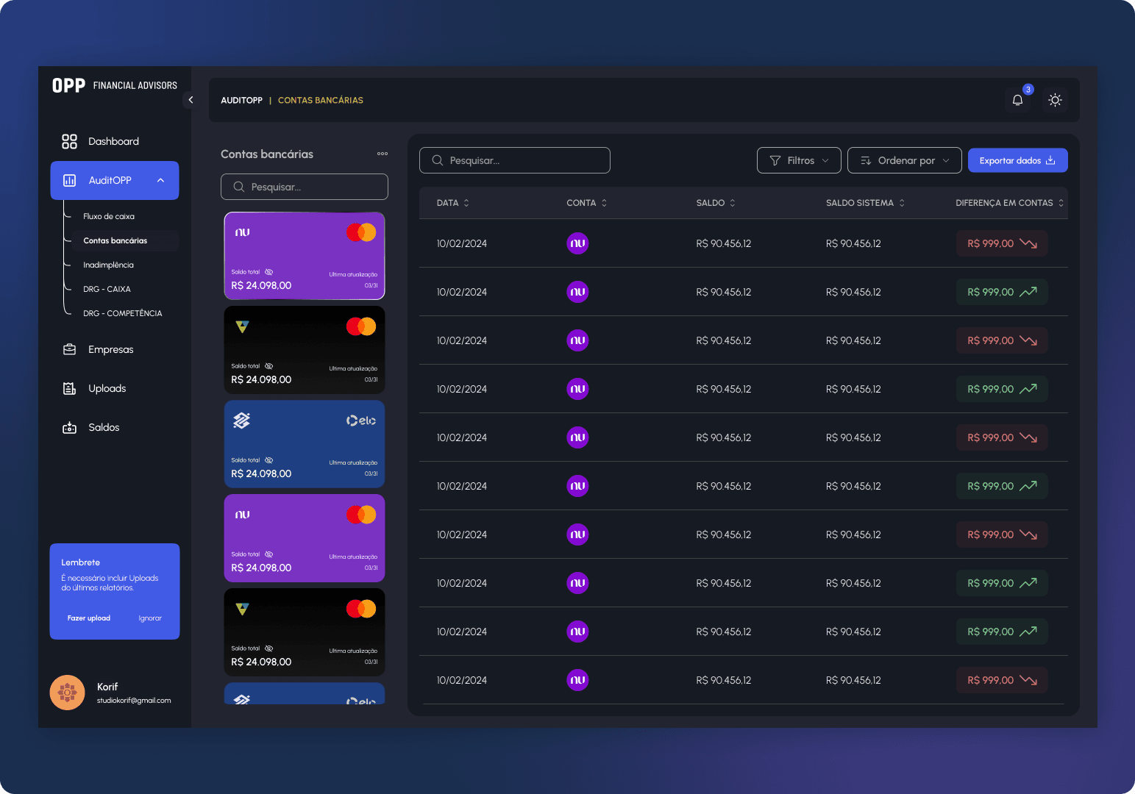Click the downward trend arrow in third row
The width and height of the screenshot is (1135, 794).
coord(1028,340)
